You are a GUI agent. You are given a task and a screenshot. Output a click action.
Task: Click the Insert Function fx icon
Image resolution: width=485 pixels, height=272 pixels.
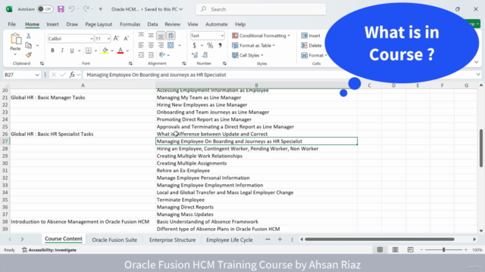[x=72, y=75]
